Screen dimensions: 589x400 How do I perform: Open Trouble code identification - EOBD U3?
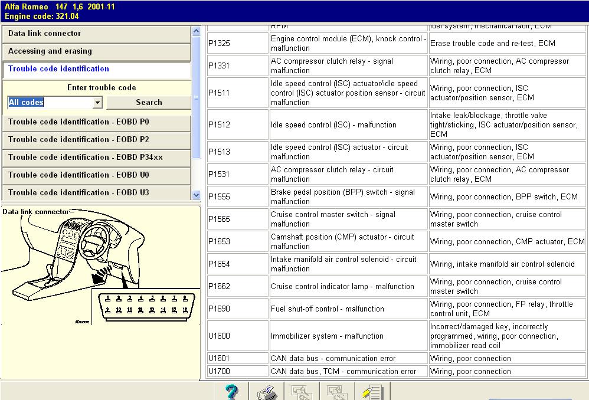point(97,193)
